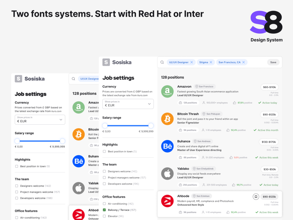Click kurs.com link in center panel

[x=142, y=95]
